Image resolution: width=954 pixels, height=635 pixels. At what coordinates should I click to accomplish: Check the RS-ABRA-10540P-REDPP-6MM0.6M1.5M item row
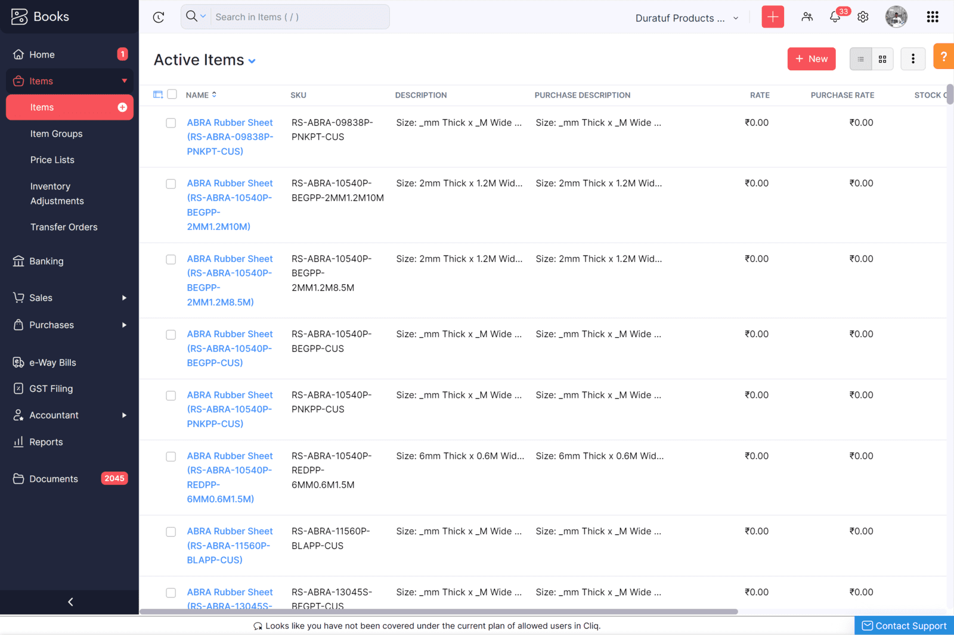pyautogui.click(x=171, y=457)
